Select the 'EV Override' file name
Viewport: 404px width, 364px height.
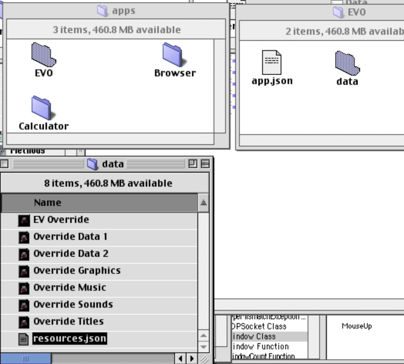(61, 220)
